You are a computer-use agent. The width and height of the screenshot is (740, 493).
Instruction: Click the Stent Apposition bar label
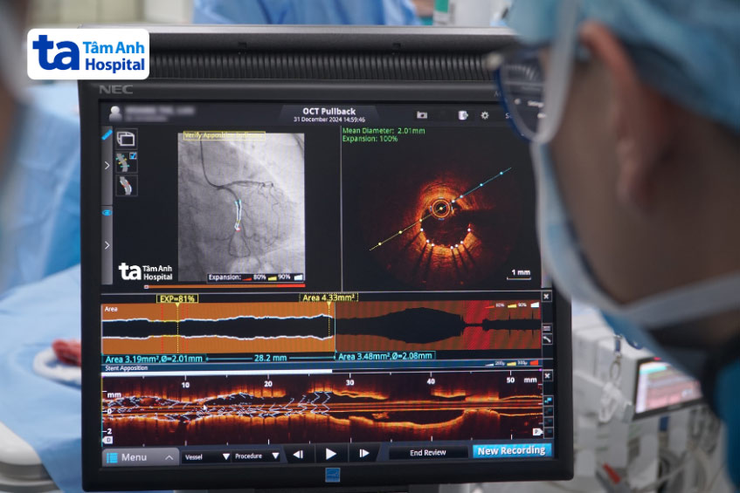[x=126, y=368]
